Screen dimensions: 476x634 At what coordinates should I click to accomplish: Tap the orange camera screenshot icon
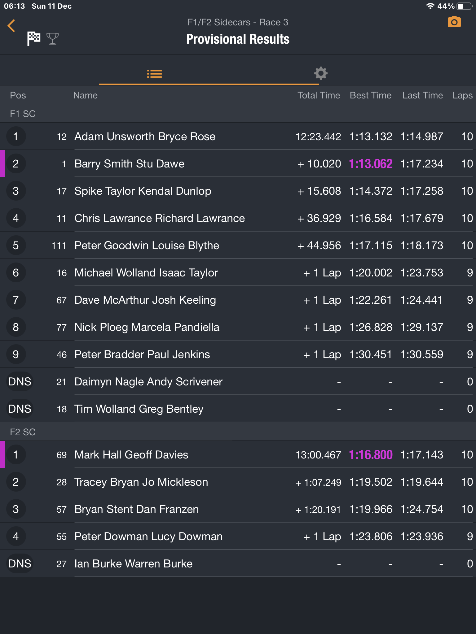(454, 22)
